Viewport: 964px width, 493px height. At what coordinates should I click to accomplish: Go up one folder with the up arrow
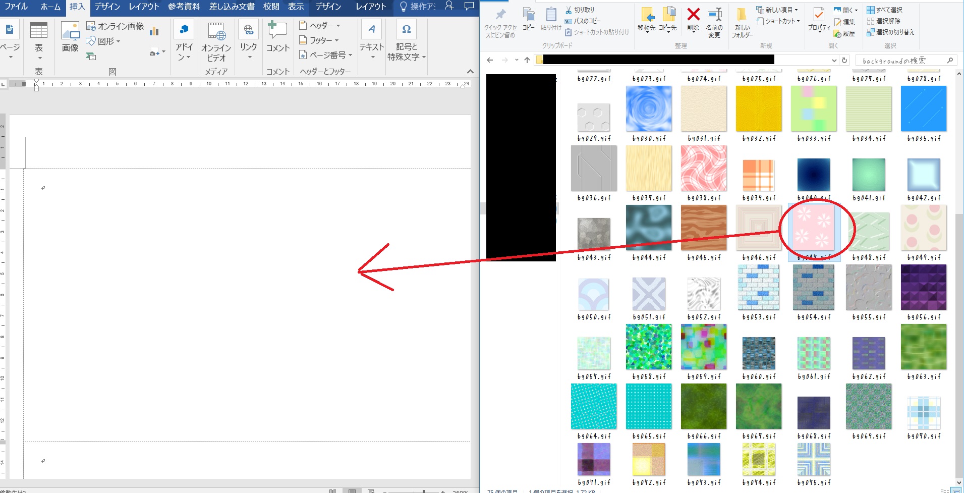[527, 60]
